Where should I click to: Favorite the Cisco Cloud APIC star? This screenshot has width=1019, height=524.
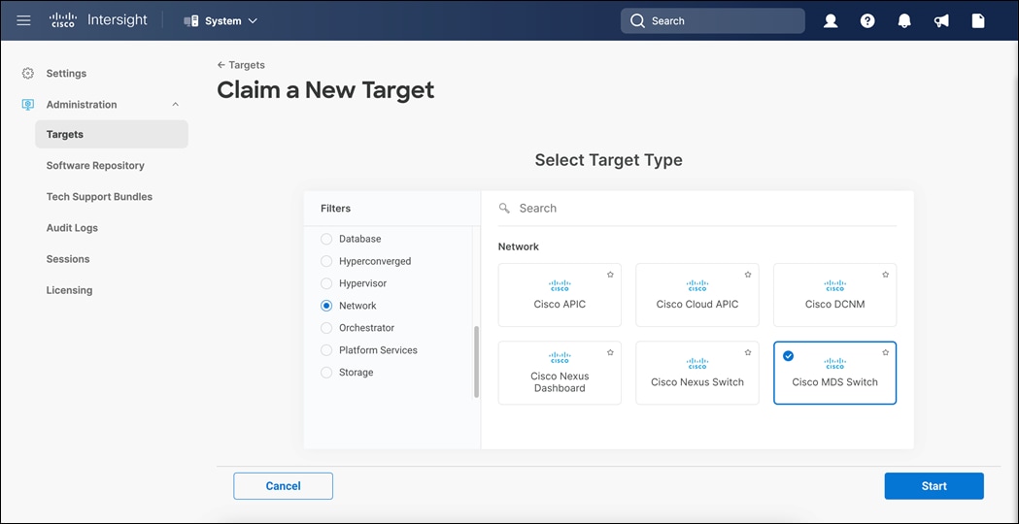tap(748, 275)
